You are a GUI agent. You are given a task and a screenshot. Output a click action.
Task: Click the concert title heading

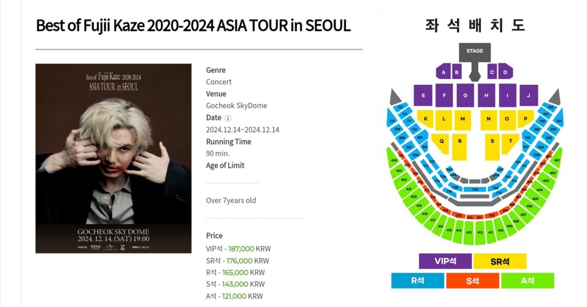pyautogui.click(x=193, y=26)
